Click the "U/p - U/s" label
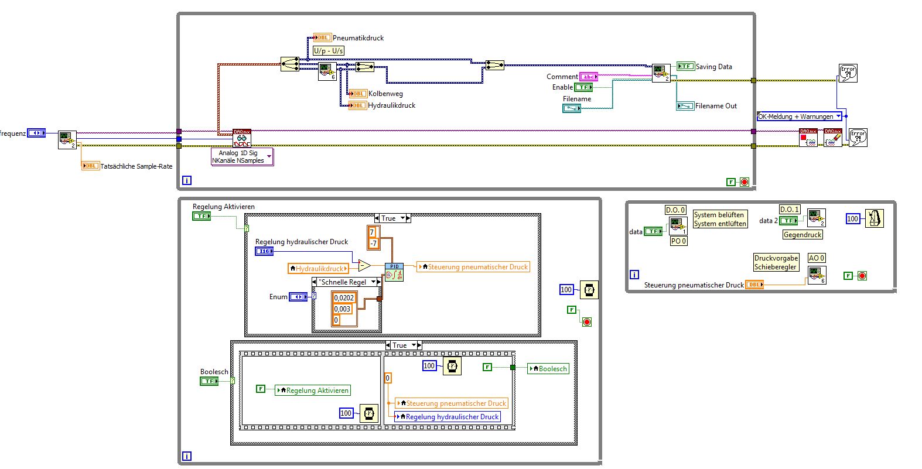 pyautogui.click(x=329, y=51)
